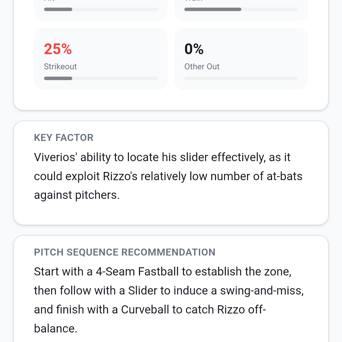Viewport: 342px width, 342px height.
Task: Click the Viverios slider key factor paragraph
Action: point(168,176)
